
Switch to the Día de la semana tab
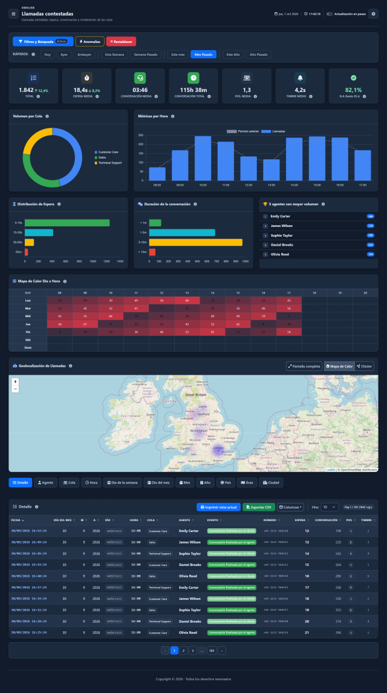coord(122,482)
